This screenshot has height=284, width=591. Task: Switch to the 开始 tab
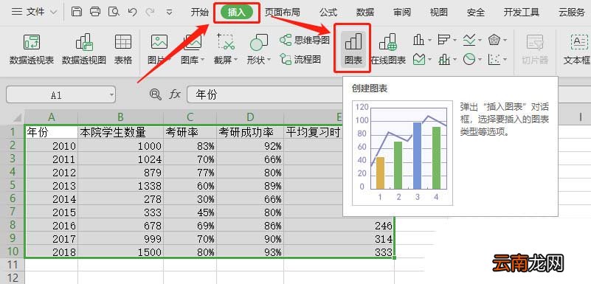[x=199, y=13]
